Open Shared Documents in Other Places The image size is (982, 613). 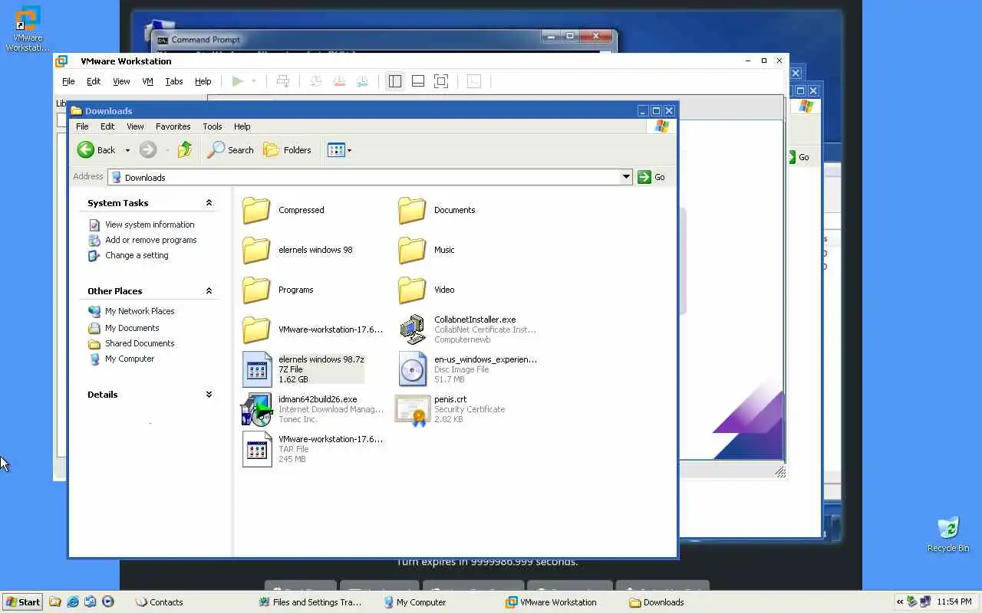(x=140, y=343)
